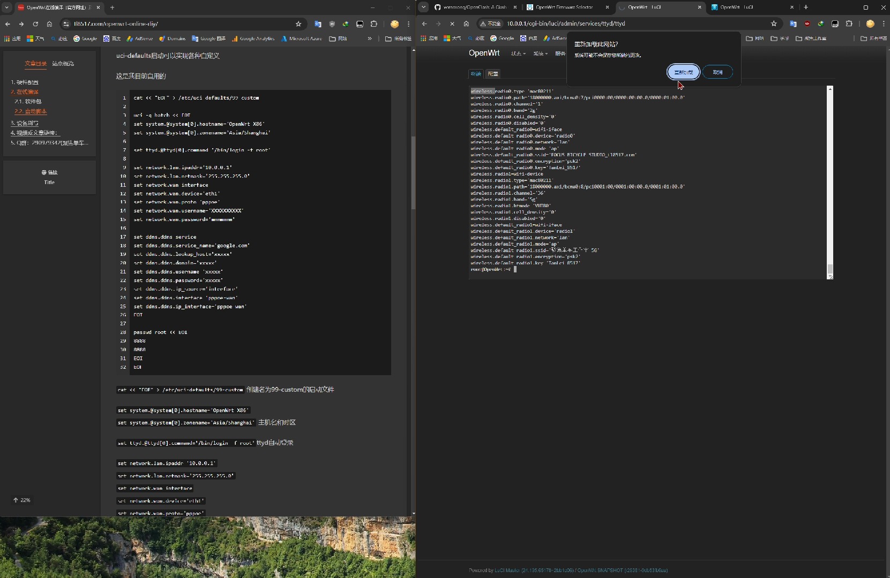Open the 学习 bookmarks folder in right browser

pos(780,38)
